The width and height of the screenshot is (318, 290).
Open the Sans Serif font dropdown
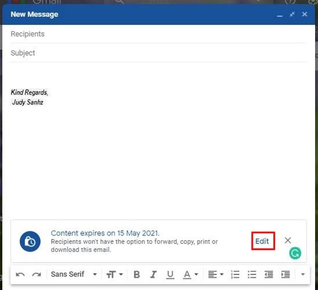(74, 274)
